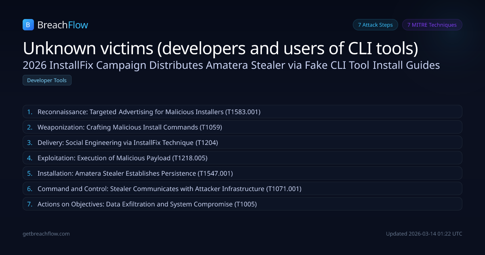485x255 pixels.
Task: Click the BreachFlow logo icon
Action: pos(28,25)
